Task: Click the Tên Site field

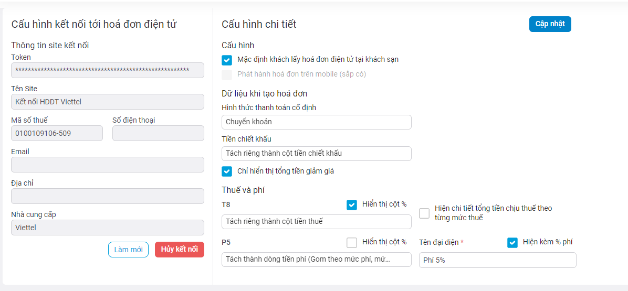Action: tap(107, 102)
